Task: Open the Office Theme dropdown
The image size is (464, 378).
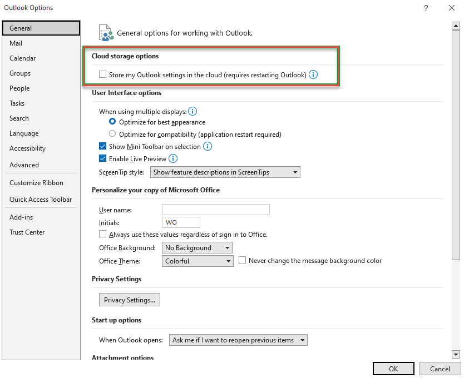Action: tap(198, 261)
